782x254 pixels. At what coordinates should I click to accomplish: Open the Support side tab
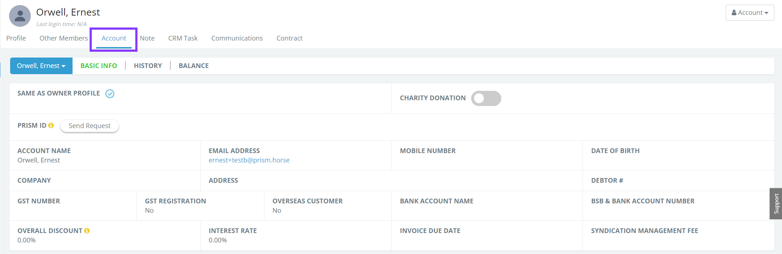(x=776, y=204)
